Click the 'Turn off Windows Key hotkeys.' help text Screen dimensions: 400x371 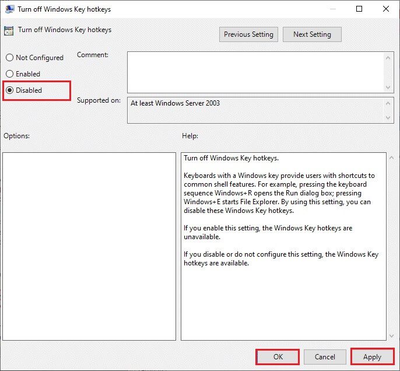point(231,158)
